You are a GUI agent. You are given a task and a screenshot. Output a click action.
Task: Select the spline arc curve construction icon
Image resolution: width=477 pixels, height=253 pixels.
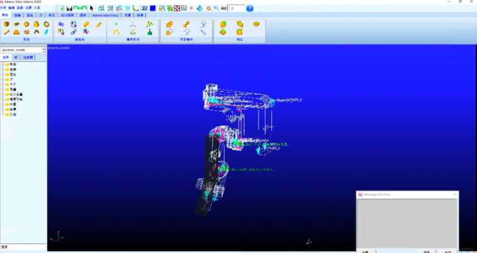[116, 31]
